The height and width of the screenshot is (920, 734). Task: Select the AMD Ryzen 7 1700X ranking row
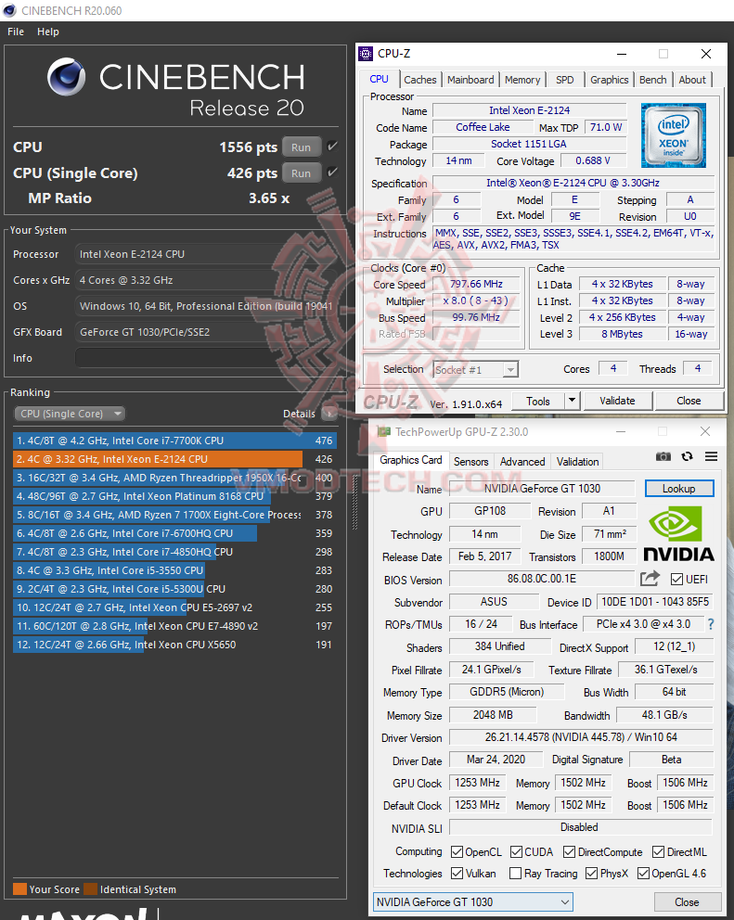pos(175,515)
